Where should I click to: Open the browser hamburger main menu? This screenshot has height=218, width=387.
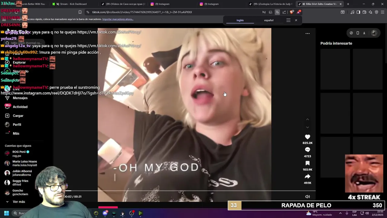point(382,12)
